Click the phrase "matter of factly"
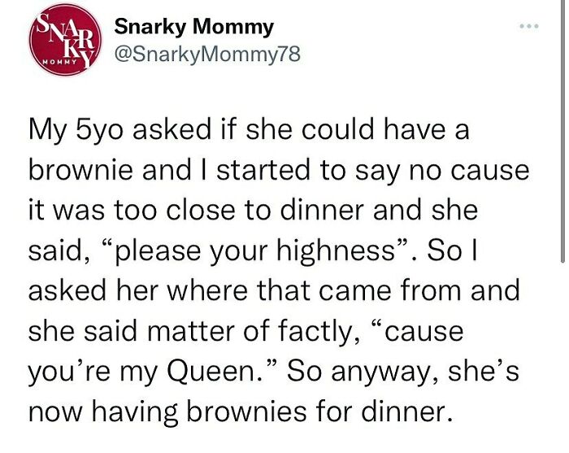 [x=249, y=332]
